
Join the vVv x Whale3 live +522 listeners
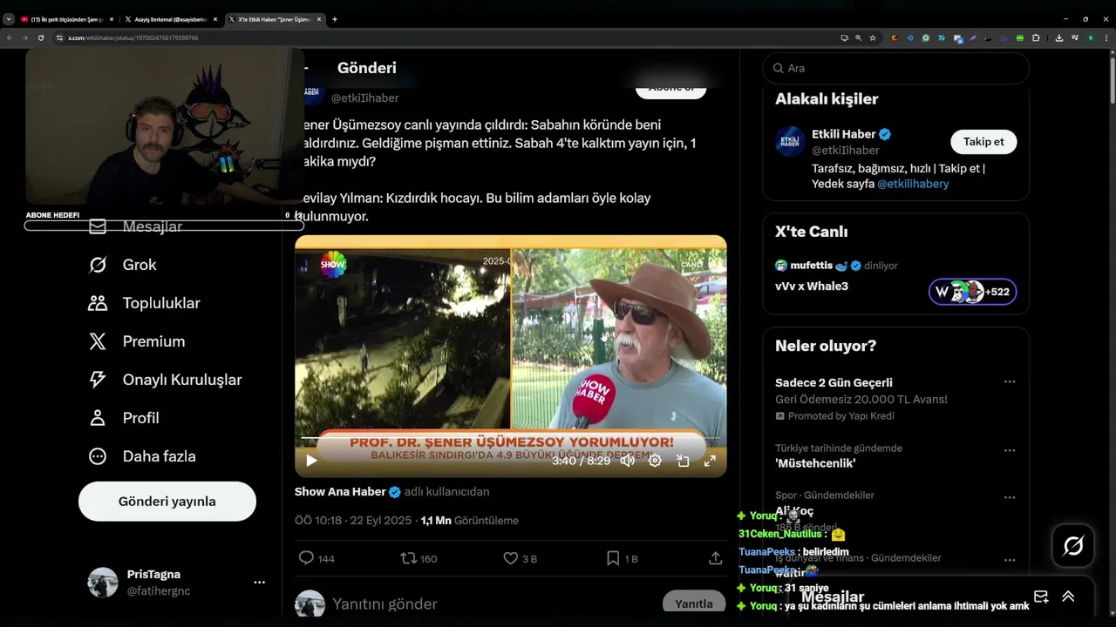coord(972,292)
